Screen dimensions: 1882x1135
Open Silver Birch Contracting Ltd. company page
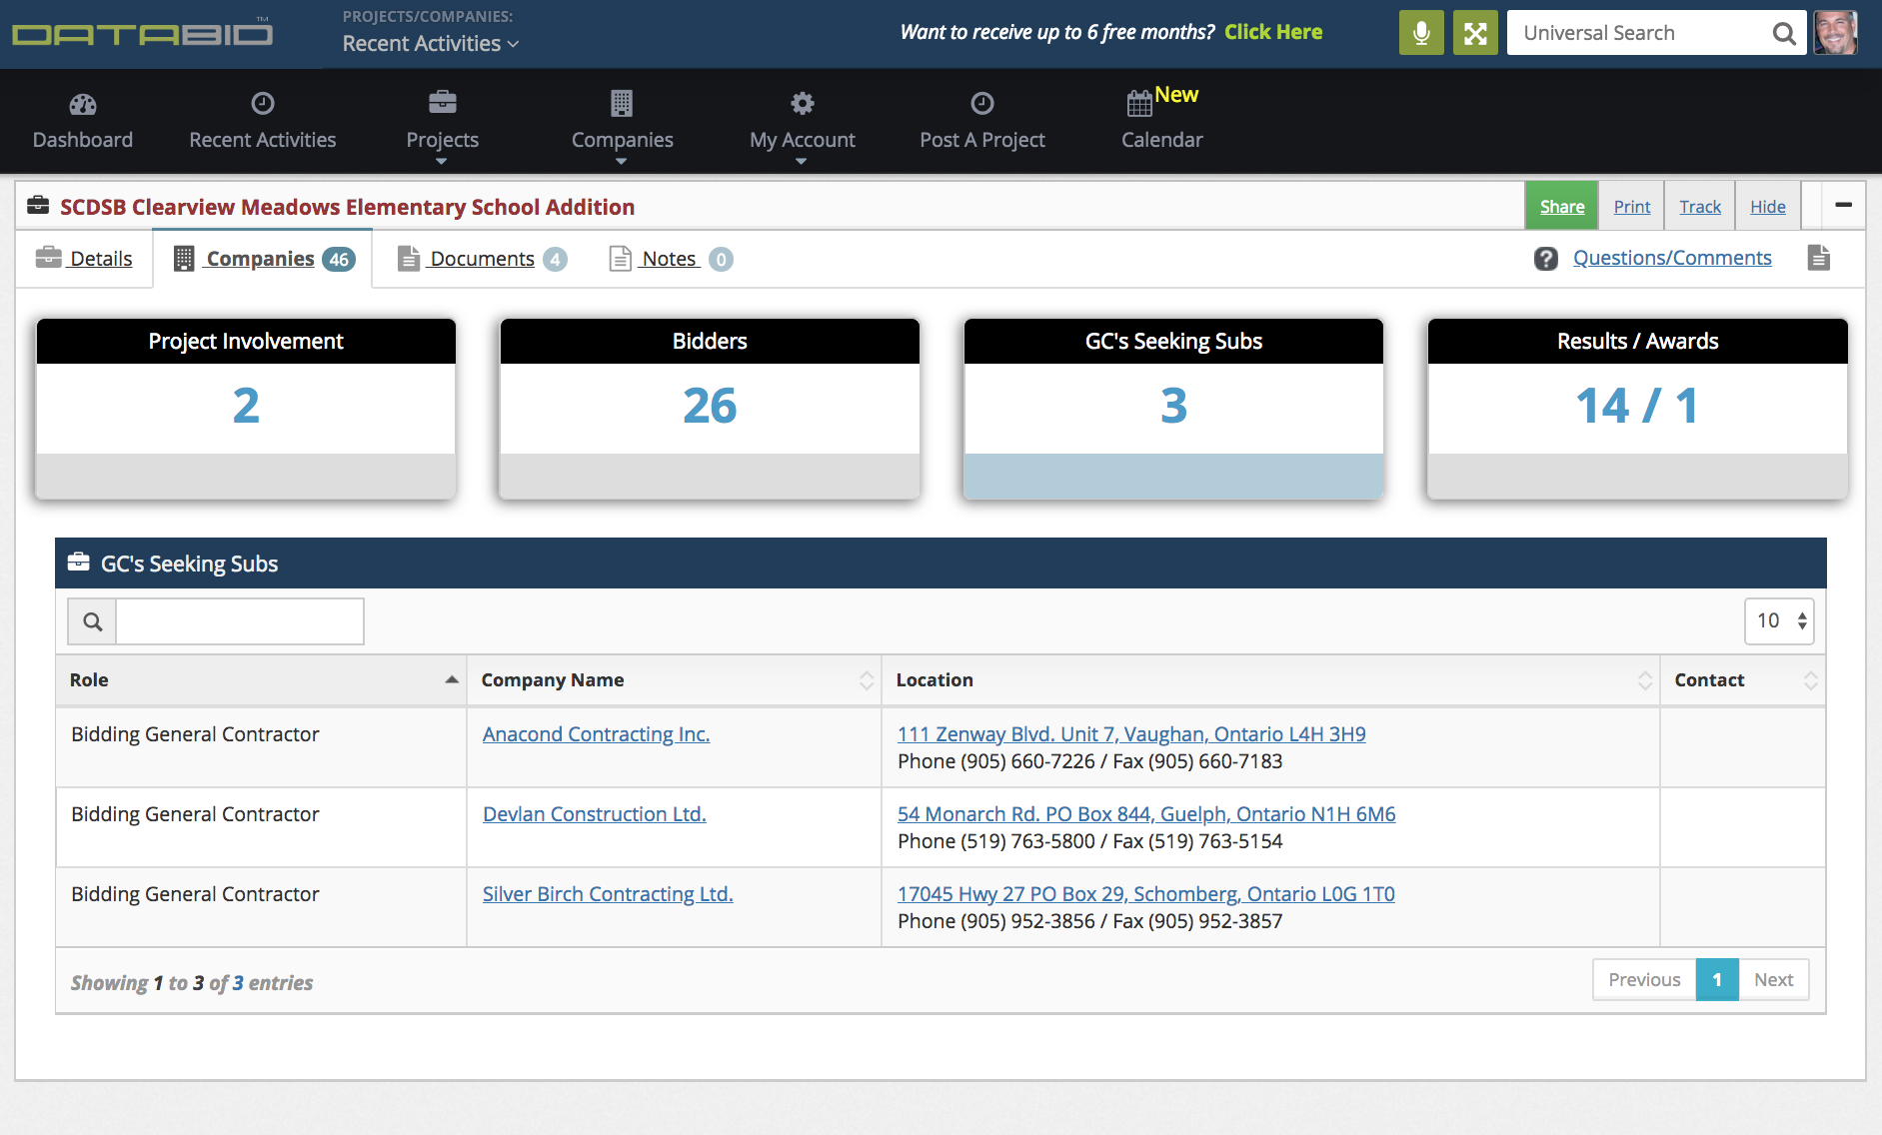608,894
